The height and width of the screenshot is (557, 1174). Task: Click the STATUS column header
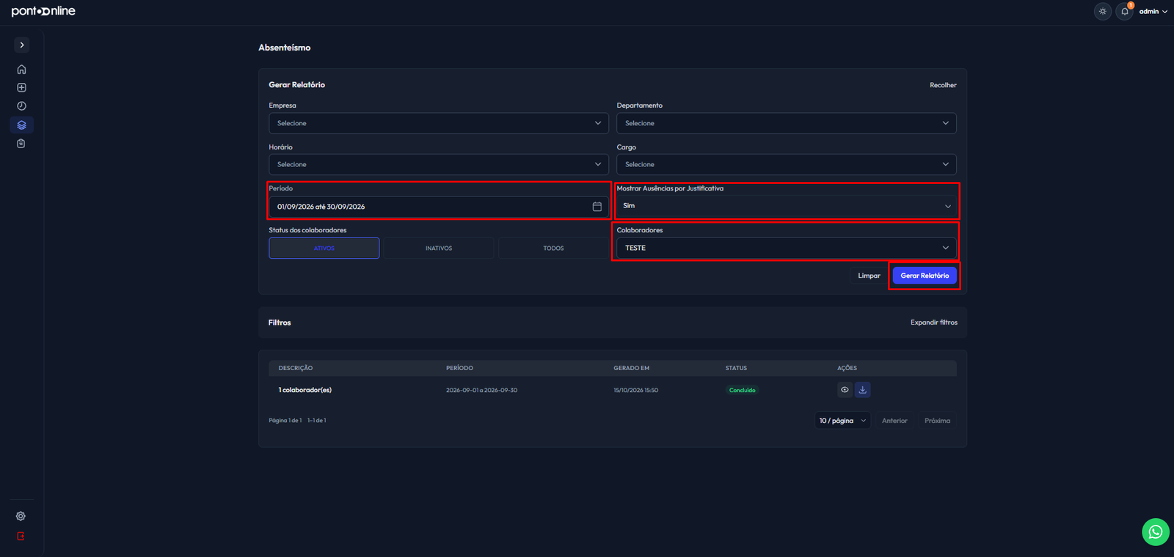(x=736, y=368)
